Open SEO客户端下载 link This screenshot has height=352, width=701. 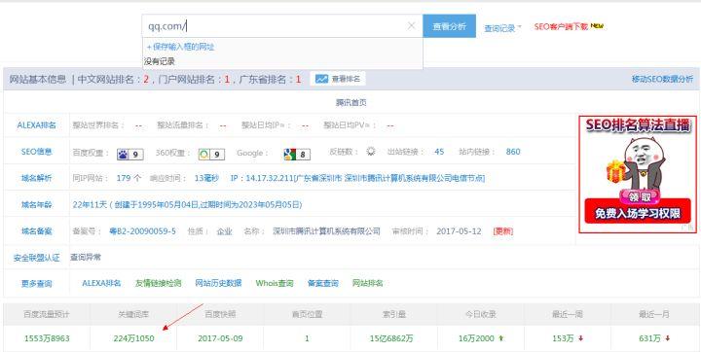561,27
